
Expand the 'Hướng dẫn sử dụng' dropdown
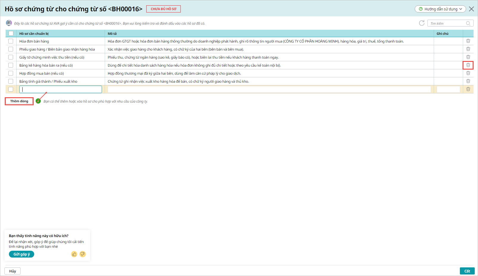pyautogui.click(x=440, y=9)
